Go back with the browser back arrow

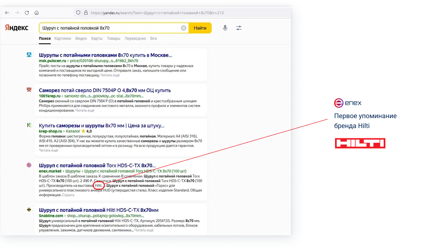point(7,13)
